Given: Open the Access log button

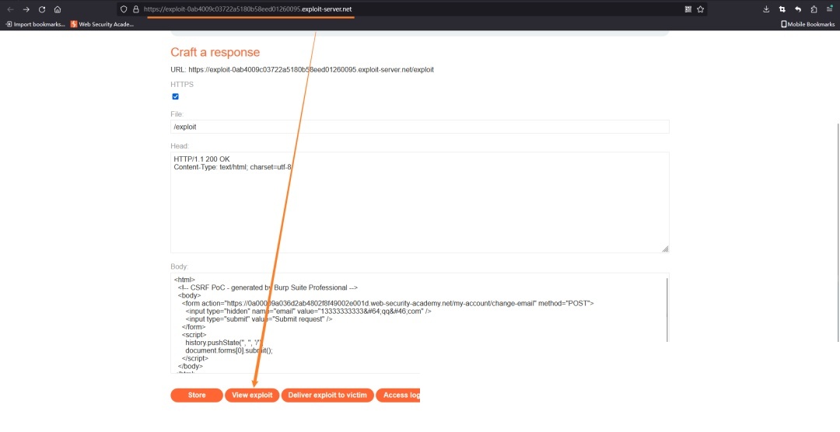Looking at the screenshot, I should pyautogui.click(x=398, y=395).
